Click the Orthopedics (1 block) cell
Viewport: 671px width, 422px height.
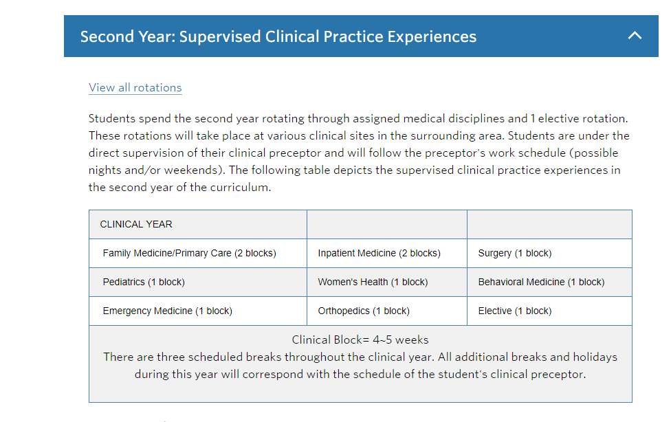tap(364, 311)
